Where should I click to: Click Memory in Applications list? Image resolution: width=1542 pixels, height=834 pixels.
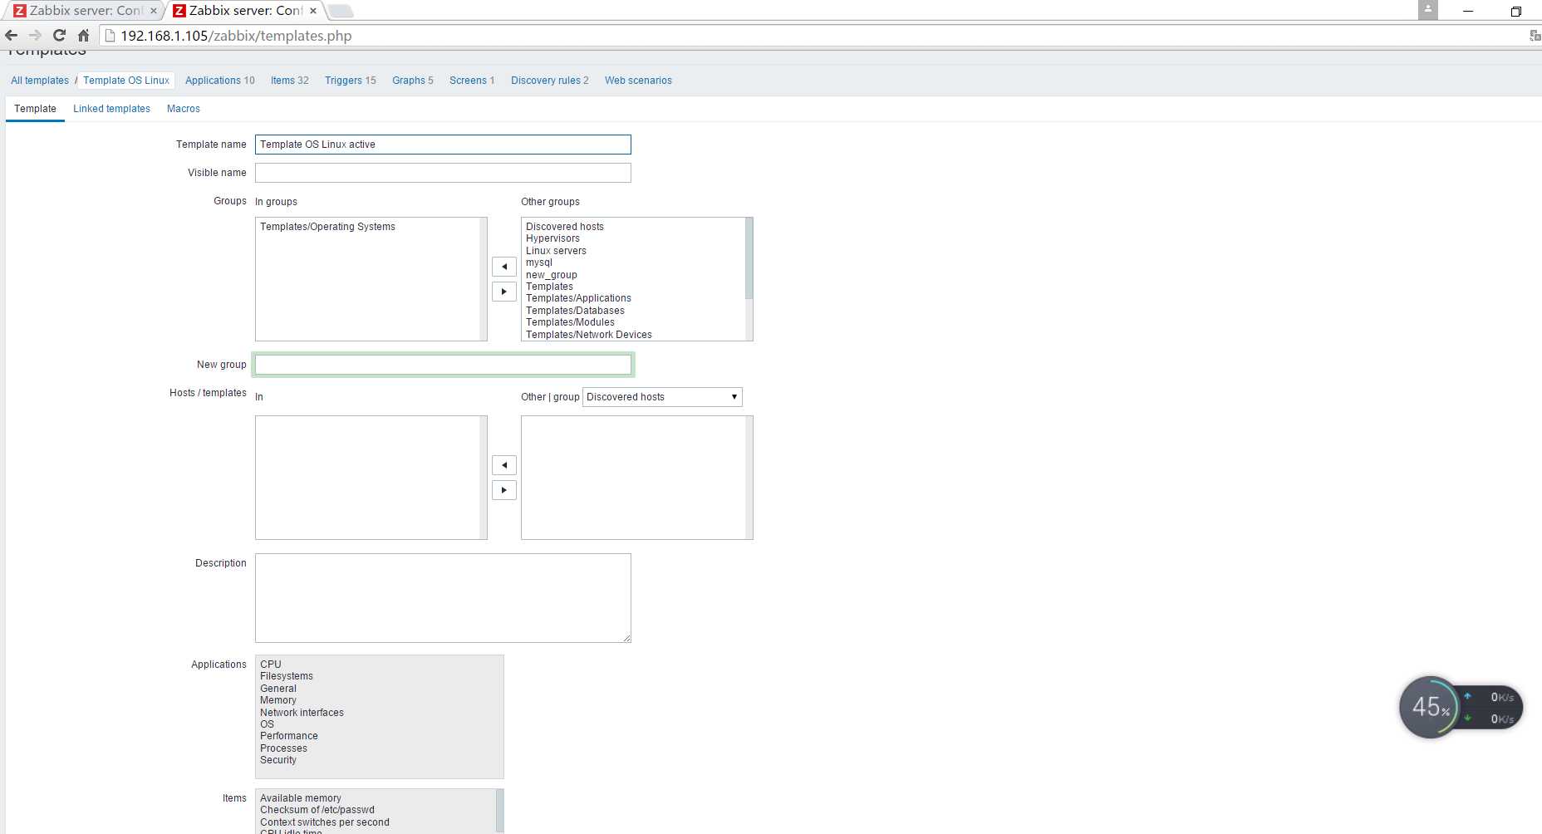(277, 700)
